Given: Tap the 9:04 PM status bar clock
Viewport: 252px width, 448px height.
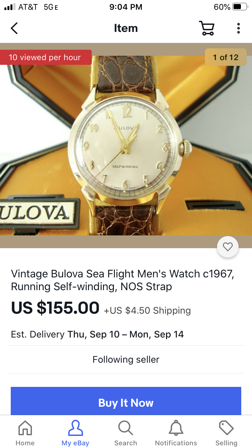Looking at the screenshot, I should (x=126, y=7).
